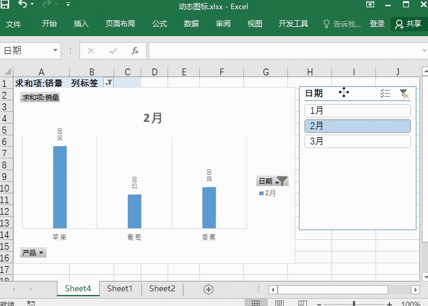Click the horizontal scrollbar right arrow

tap(415, 289)
